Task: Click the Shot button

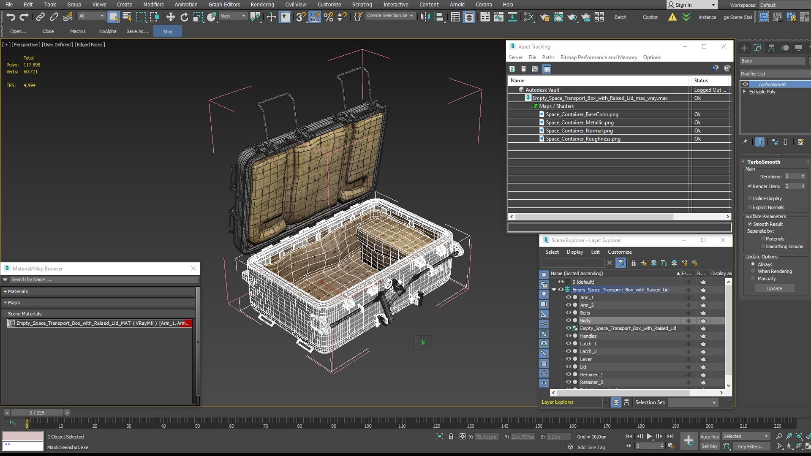Action: pos(168,32)
